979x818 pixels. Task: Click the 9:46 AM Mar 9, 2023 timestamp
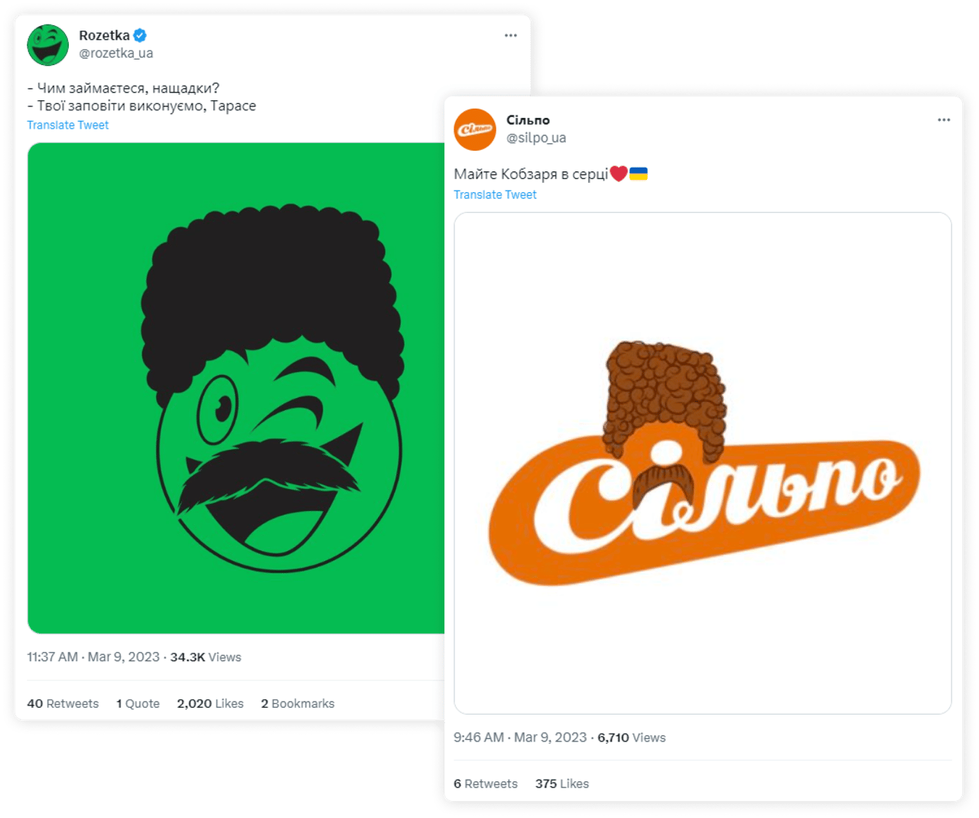(520, 738)
